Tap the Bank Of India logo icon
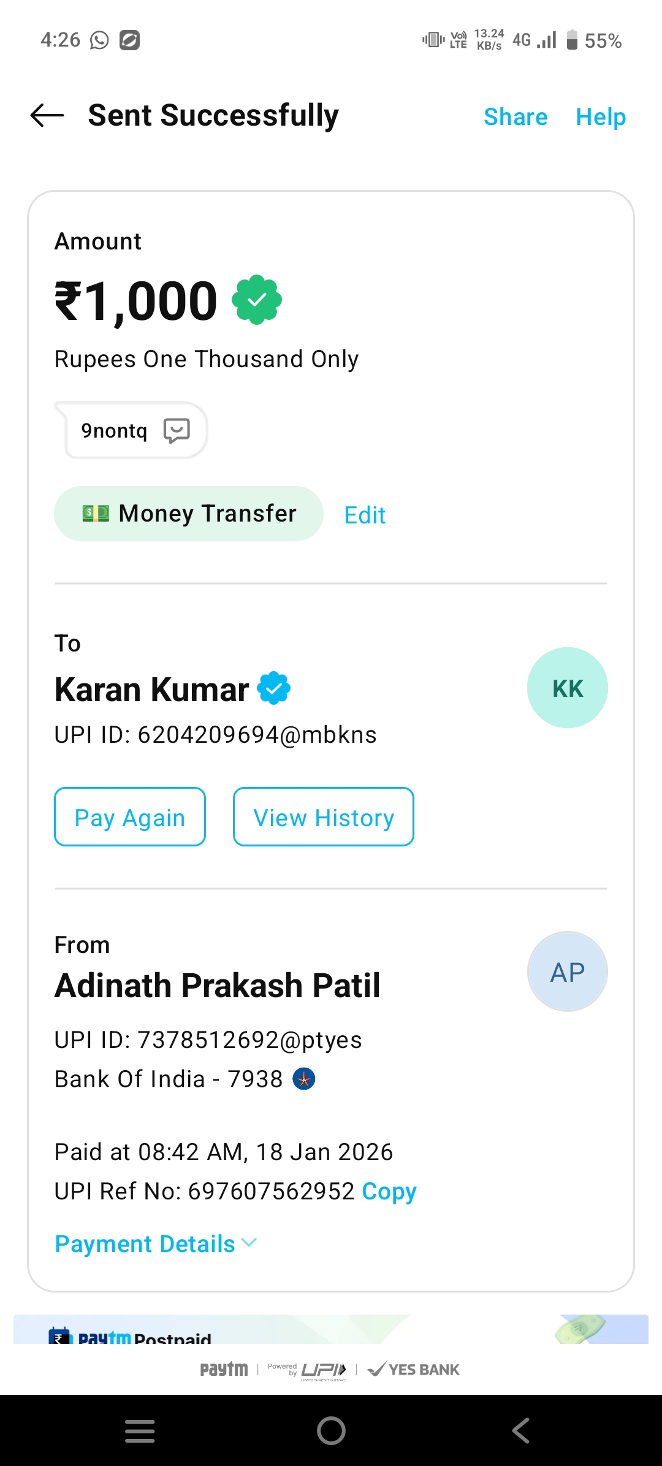 pos(304,1079)
